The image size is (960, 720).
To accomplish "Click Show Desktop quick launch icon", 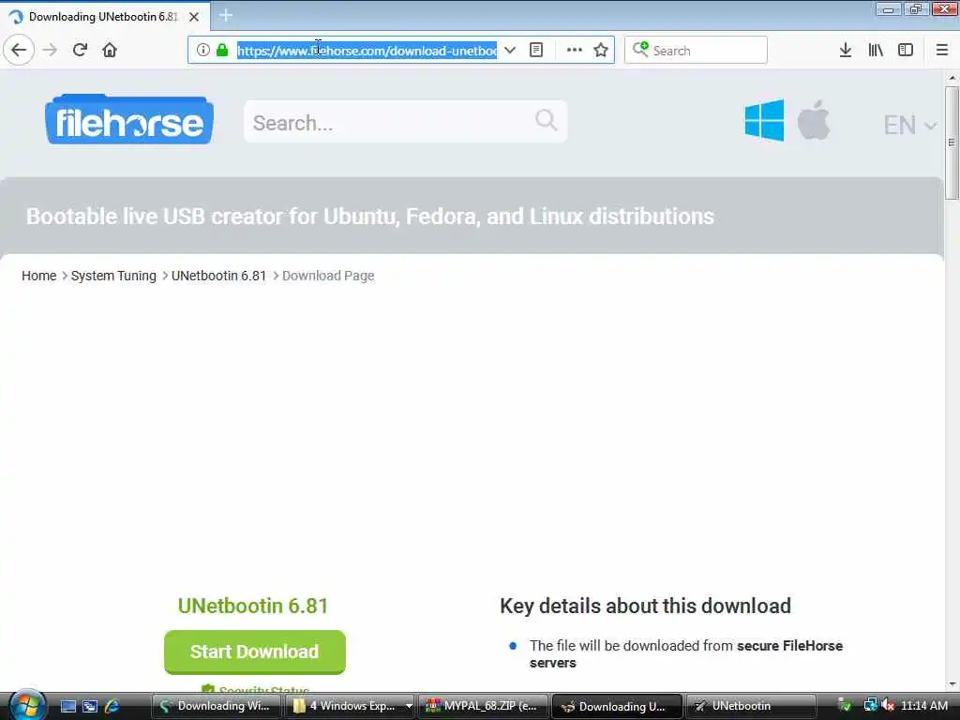I will 67,707.
